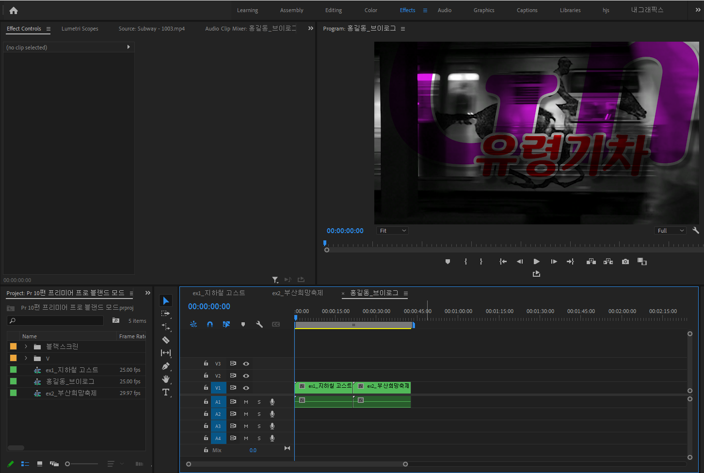Enable voice-over record on A3
704x473 pixels.
point(272,426)
